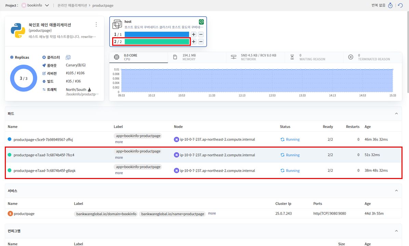Open the productpage service entry

coord(24,214)
